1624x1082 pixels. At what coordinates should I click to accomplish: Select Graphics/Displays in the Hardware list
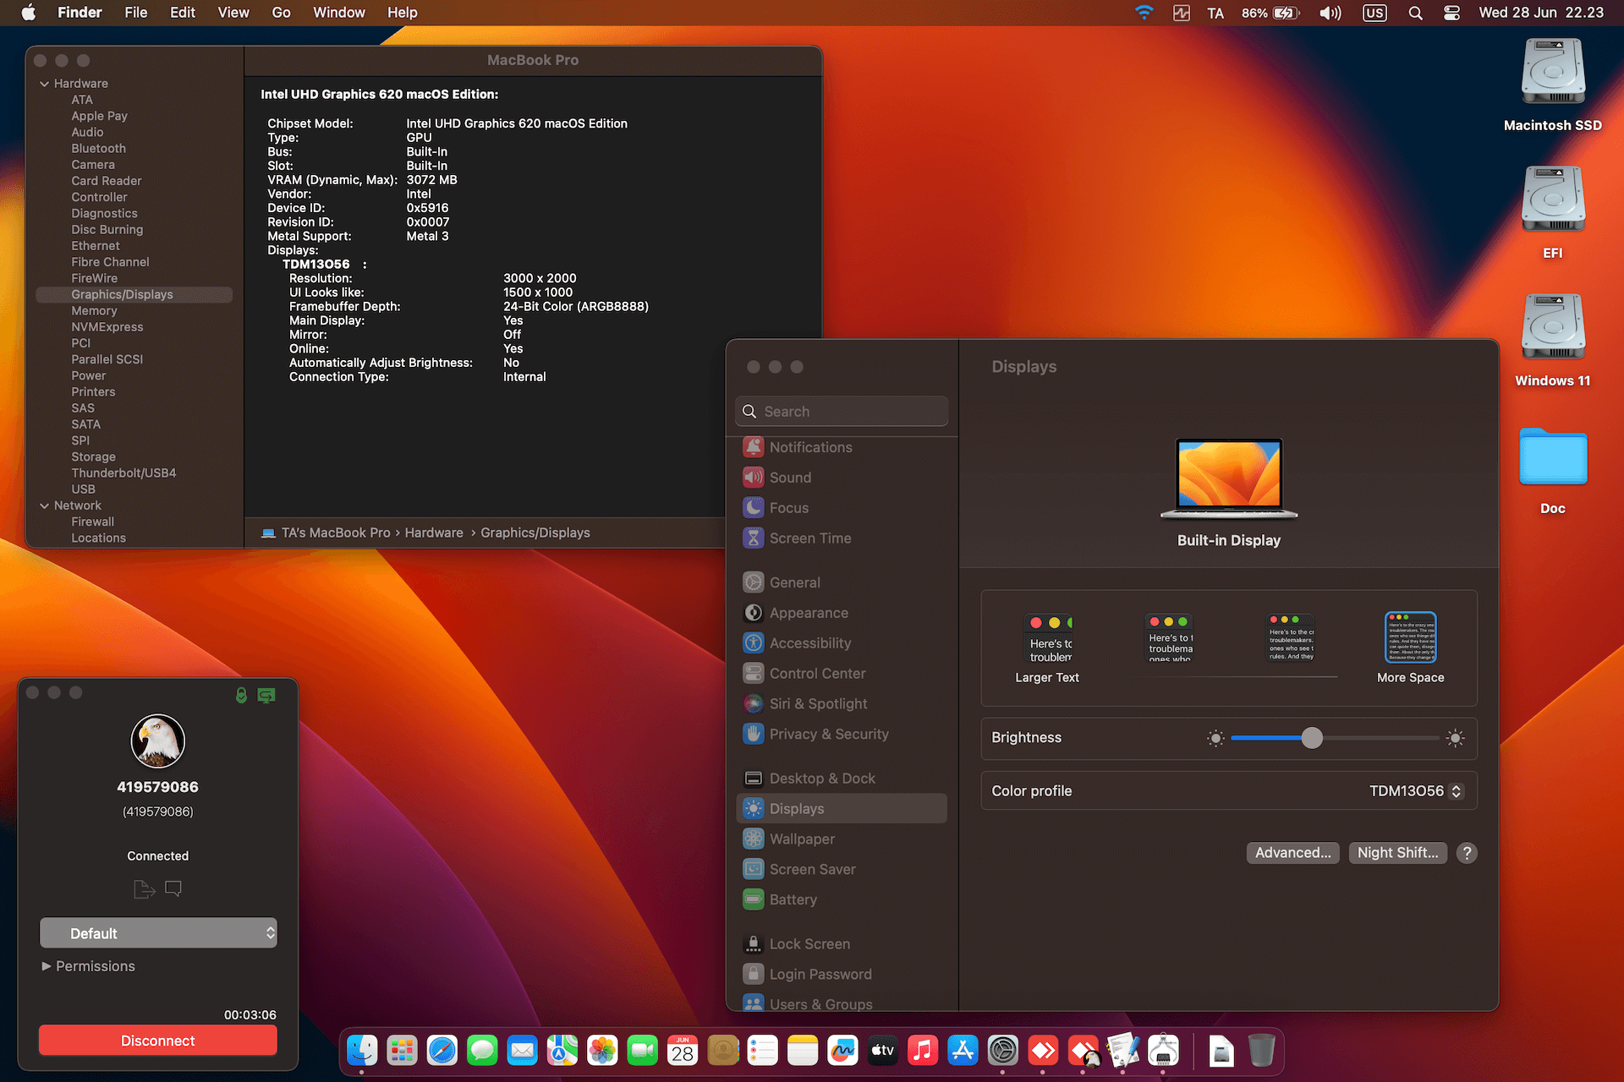[x=134, y=294]
